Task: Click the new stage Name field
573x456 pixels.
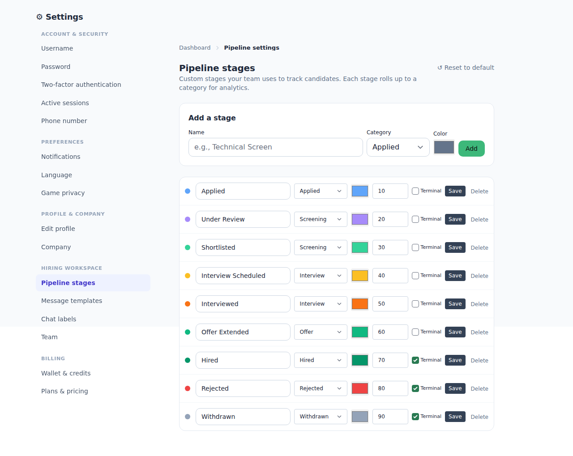Action: click(276, 147)
